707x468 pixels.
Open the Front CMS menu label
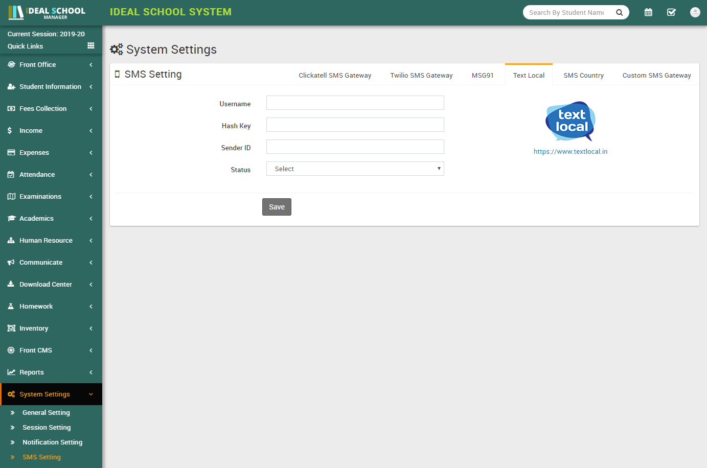[36, 350]
